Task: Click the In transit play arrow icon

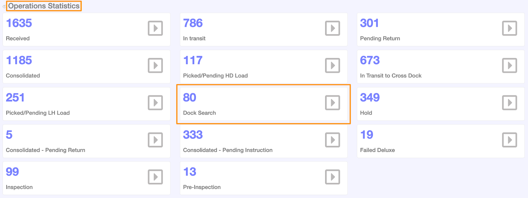Action: tap(332, 28)
